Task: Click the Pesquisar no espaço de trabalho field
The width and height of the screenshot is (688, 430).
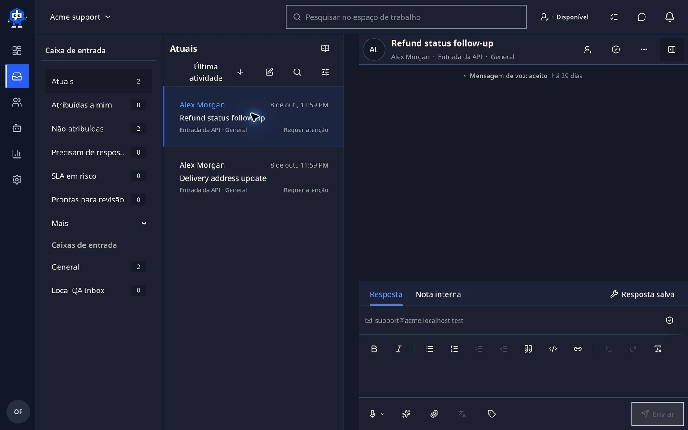Action: [406, 17]
